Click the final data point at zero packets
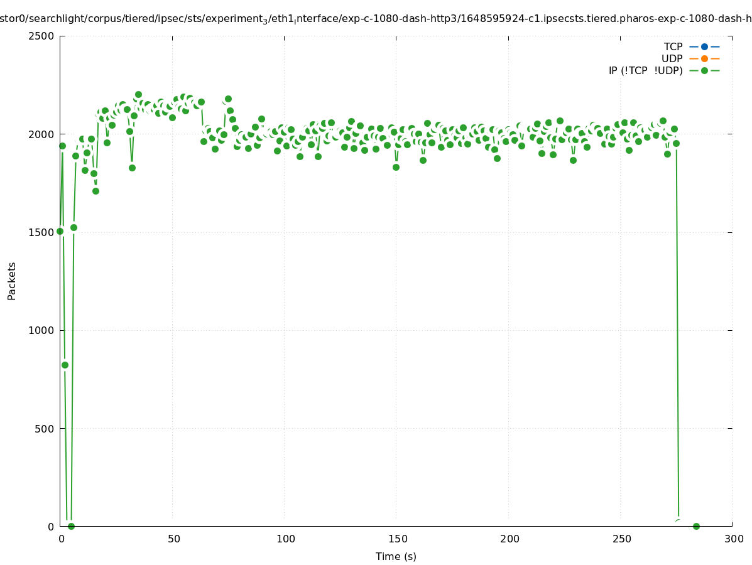 pyautogui.click(x=696, y=526)
